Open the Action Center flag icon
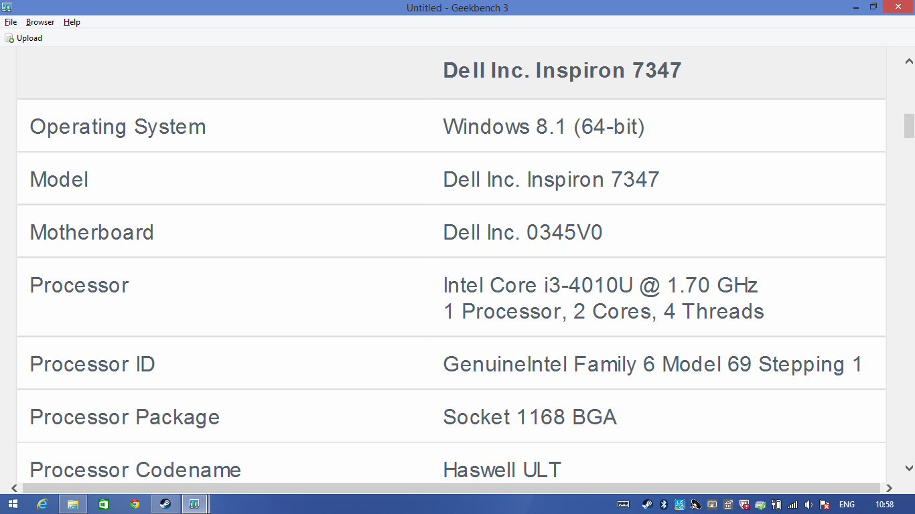The image size is (915, 514). point(825,505)
